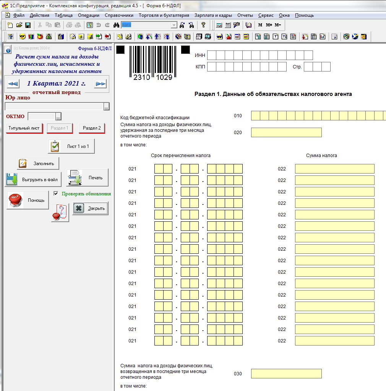Click the bar chart report icon
The height and width of the screenshot is (391, 386).
click(323, 37)
